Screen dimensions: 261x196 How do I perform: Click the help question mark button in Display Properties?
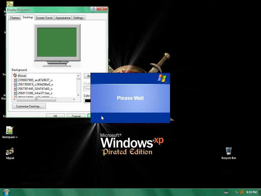[93, 9]
